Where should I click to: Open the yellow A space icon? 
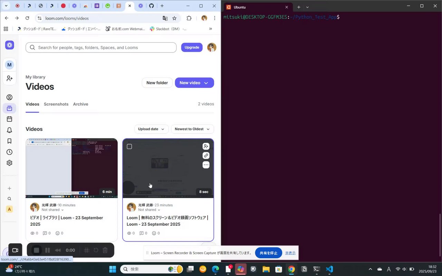(9, 209)
